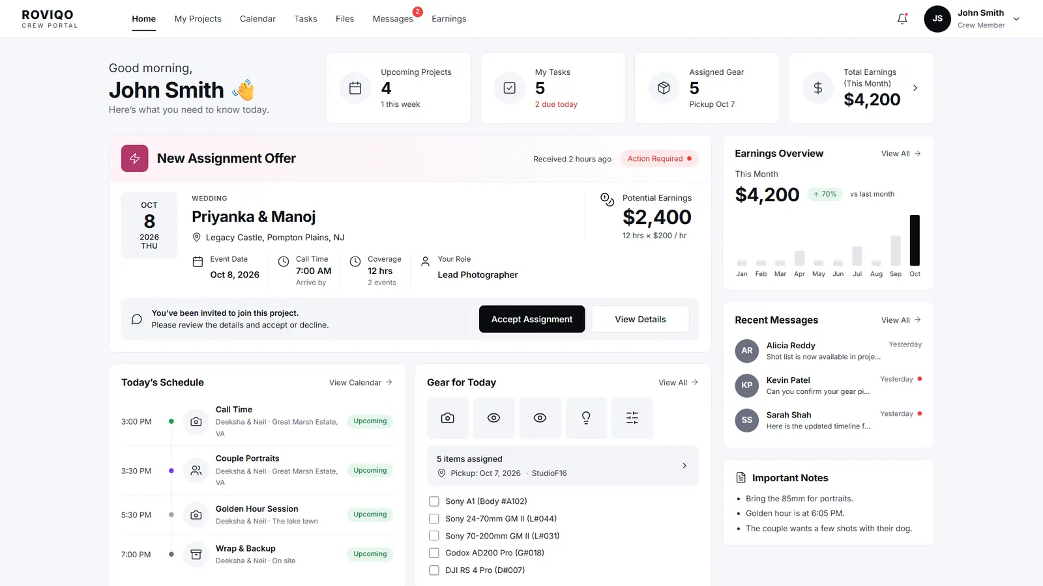Image resolution: width=1043 pixels, height=586 pixels.
Task: Click the Accept Assignment button
Action: (x=532, y=319)
